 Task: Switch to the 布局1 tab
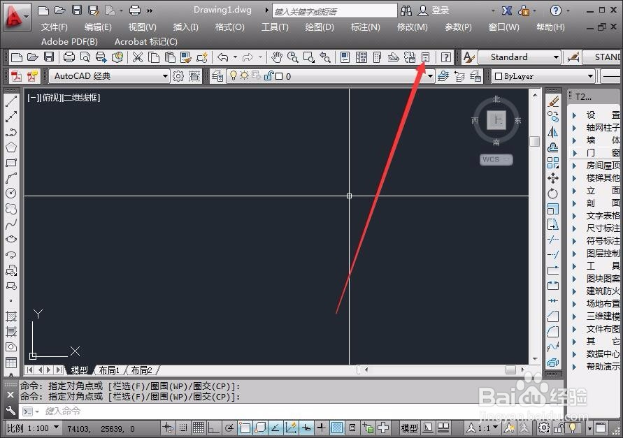pyautogui.click(x=109, y=370)
